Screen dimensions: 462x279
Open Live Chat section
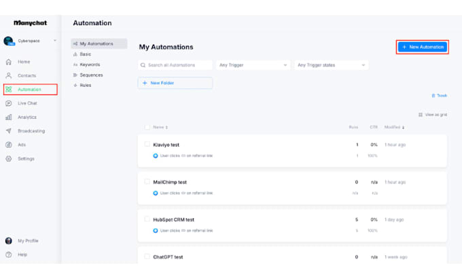point(27,103)
